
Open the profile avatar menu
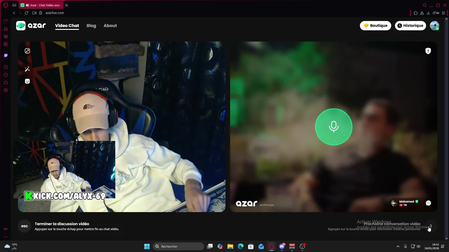pyautogui.click(x=434, y=26)
